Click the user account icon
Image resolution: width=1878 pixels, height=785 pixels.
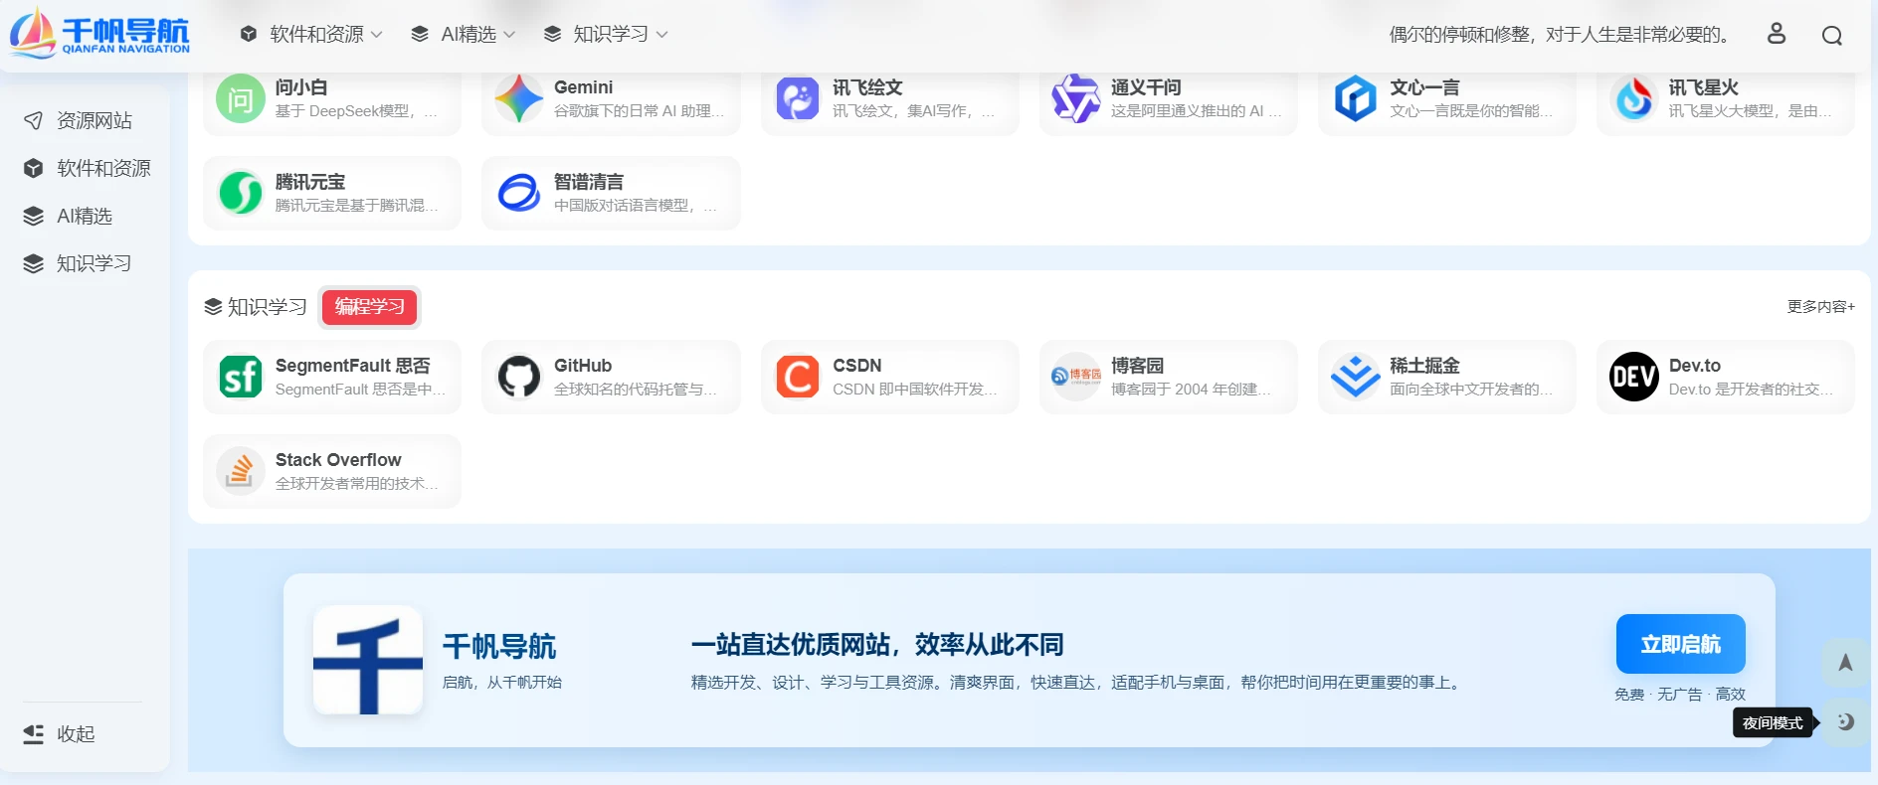click(1776, 35)
